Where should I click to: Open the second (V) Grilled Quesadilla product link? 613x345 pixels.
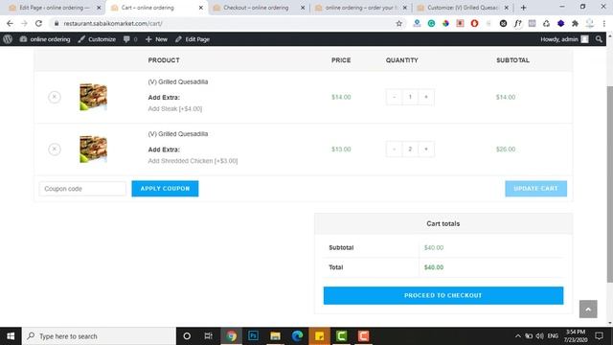pyautogui.click(x=178, y=134)
